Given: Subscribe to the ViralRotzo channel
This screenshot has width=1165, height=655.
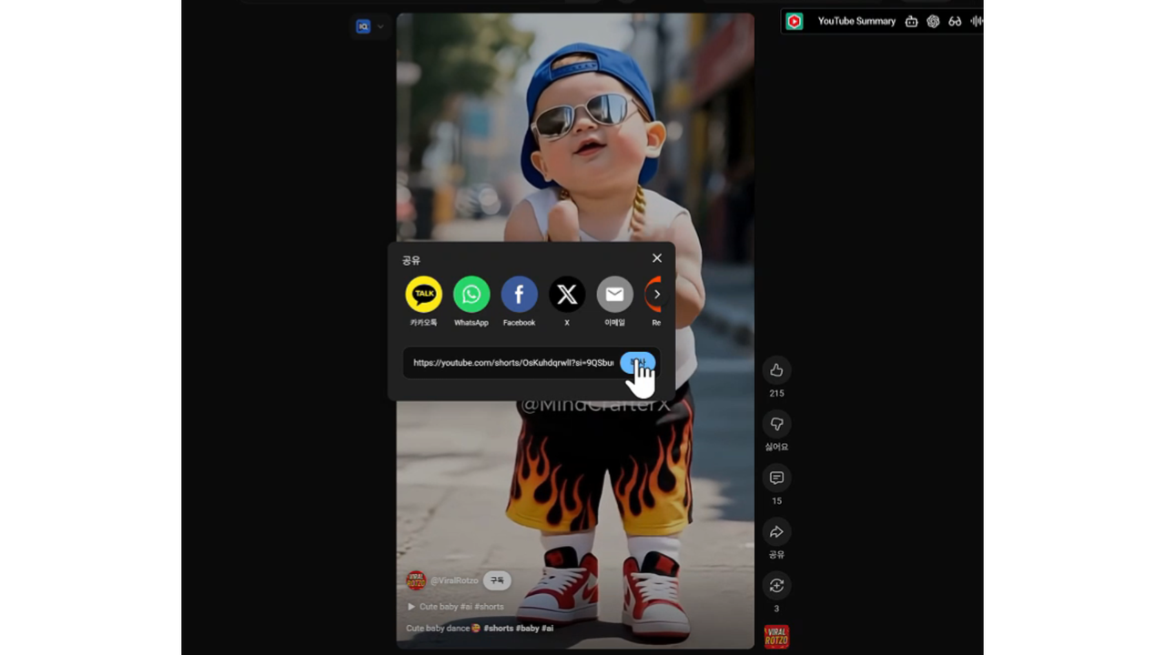Looking at the screenshot, I should coord(497,580).
